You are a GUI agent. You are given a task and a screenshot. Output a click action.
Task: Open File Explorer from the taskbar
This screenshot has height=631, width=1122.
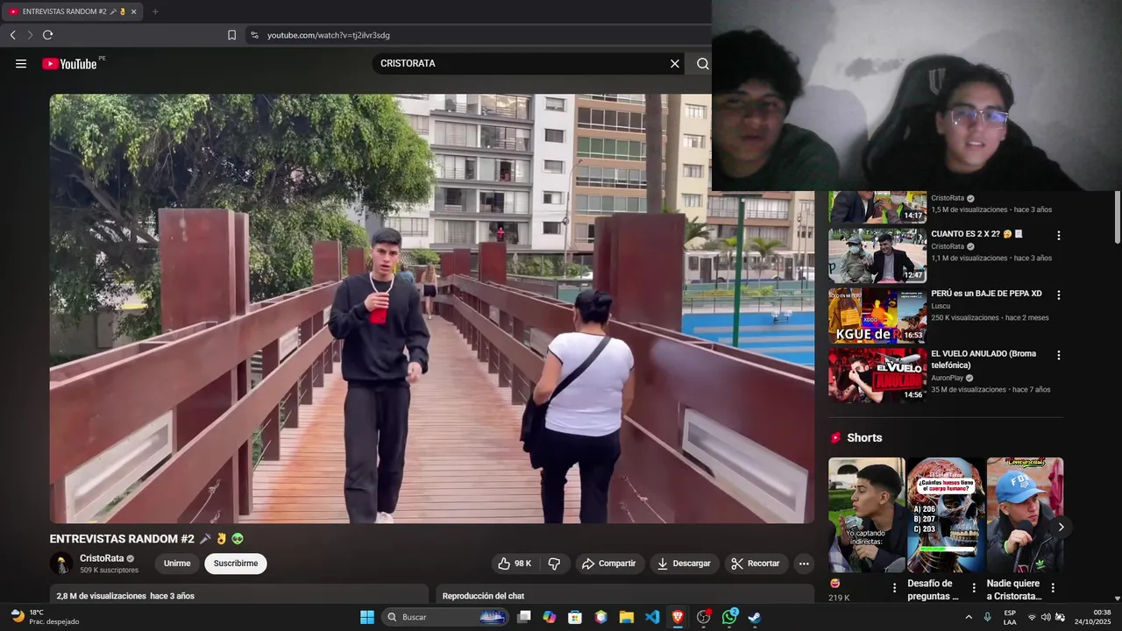(x=627, y=617)
